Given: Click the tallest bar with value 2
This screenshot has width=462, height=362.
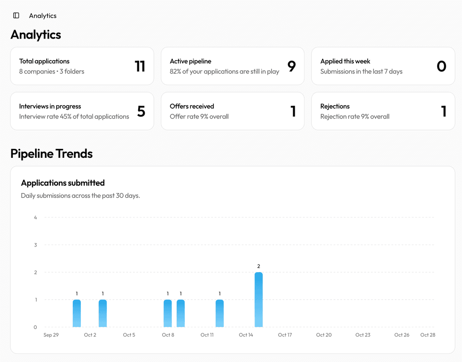Looking at the screenshot, I should (x=258, y=300).
